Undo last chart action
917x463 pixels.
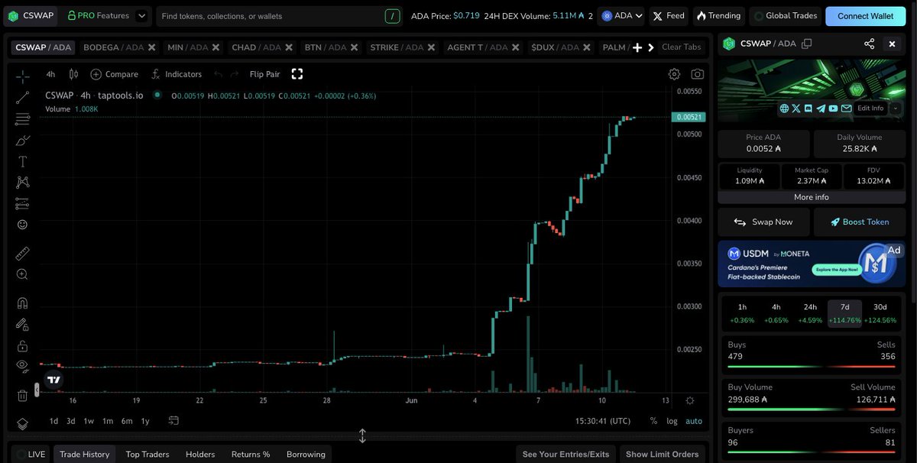click(218, 74)
